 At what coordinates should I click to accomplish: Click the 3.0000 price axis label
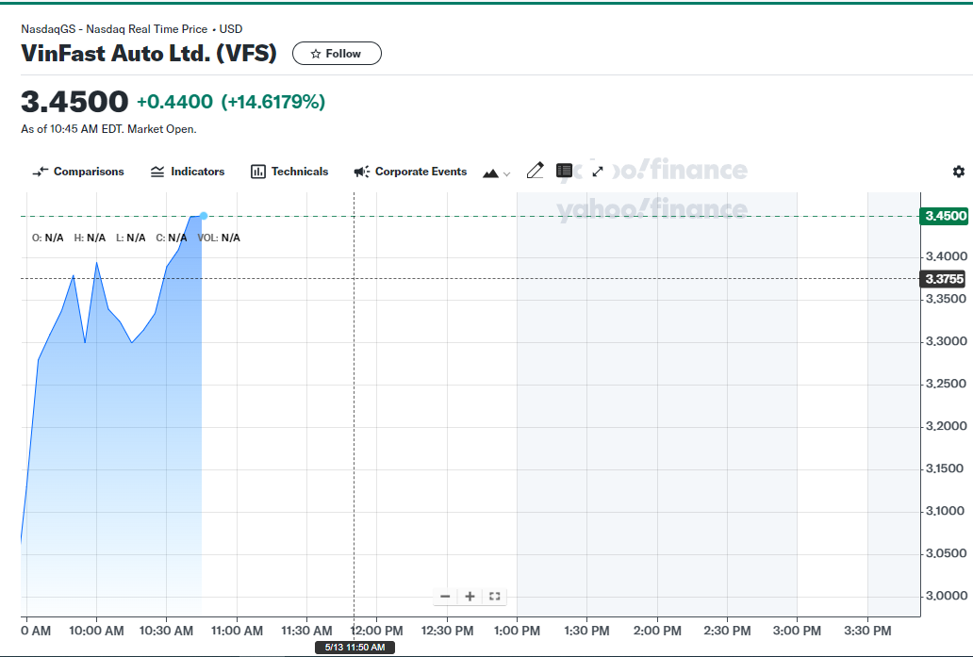point(947,596)
